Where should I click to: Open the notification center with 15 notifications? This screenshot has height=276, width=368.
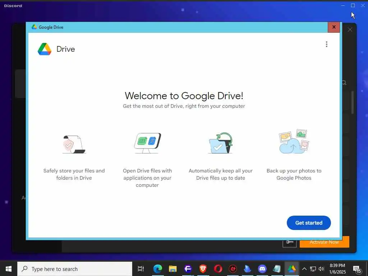[x=357, y=269]
